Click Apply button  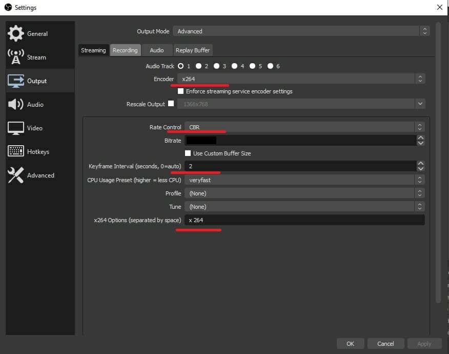(x=424, y=343)
